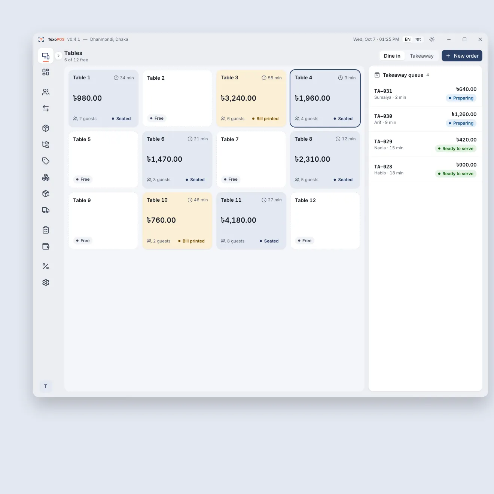Toggle the sun theme icon in title bar
Viewport: 494px width, 494px height.
click(x=432, y=39)
